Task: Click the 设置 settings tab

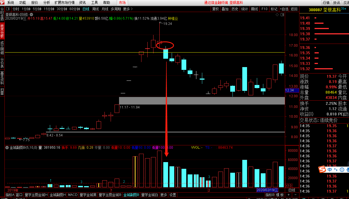Action: coord(173,195)
